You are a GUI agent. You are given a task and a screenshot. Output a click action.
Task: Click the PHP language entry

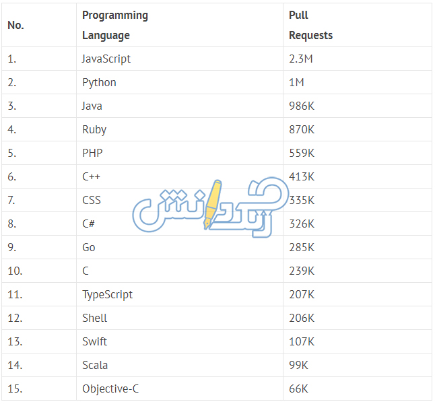click(92, 153)
